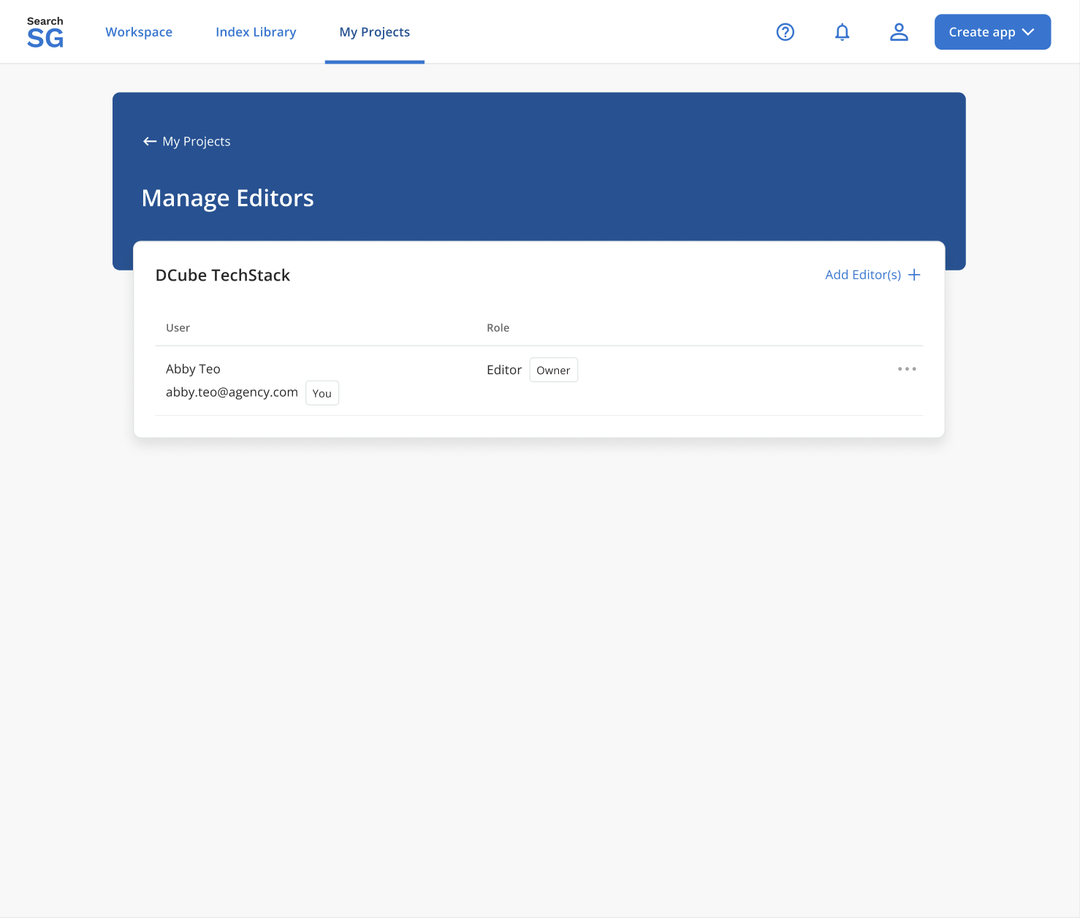Click the back arrow beside My Projects

pos(149,141)
